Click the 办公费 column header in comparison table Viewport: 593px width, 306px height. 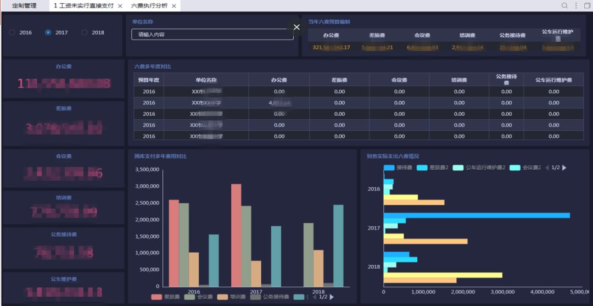[x=279, y=80]
